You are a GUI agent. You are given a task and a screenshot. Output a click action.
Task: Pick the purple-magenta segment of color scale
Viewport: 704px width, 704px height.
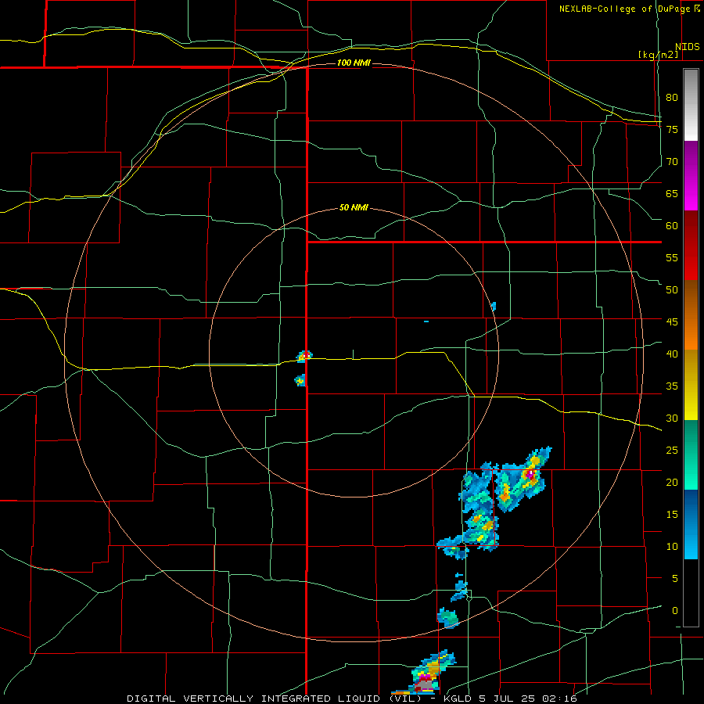(x=691, y=175)
